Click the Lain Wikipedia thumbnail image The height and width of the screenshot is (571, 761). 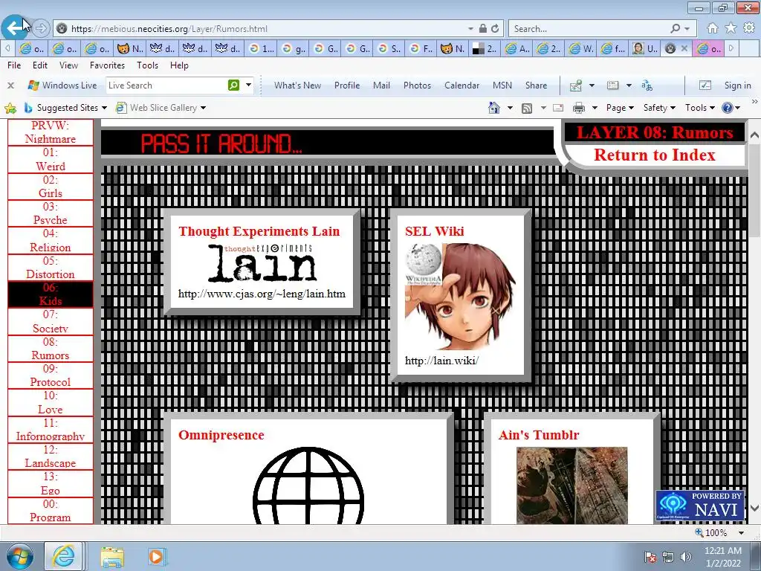pos(460,297)
